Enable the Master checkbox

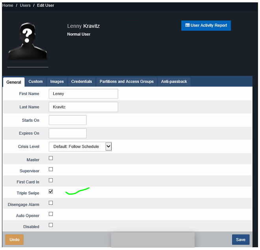(x=51, y=159)
